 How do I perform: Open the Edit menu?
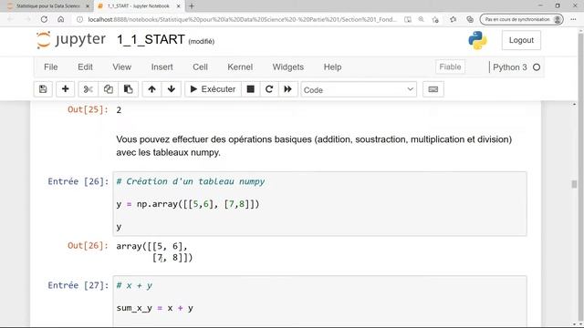[x=85, y=67]
